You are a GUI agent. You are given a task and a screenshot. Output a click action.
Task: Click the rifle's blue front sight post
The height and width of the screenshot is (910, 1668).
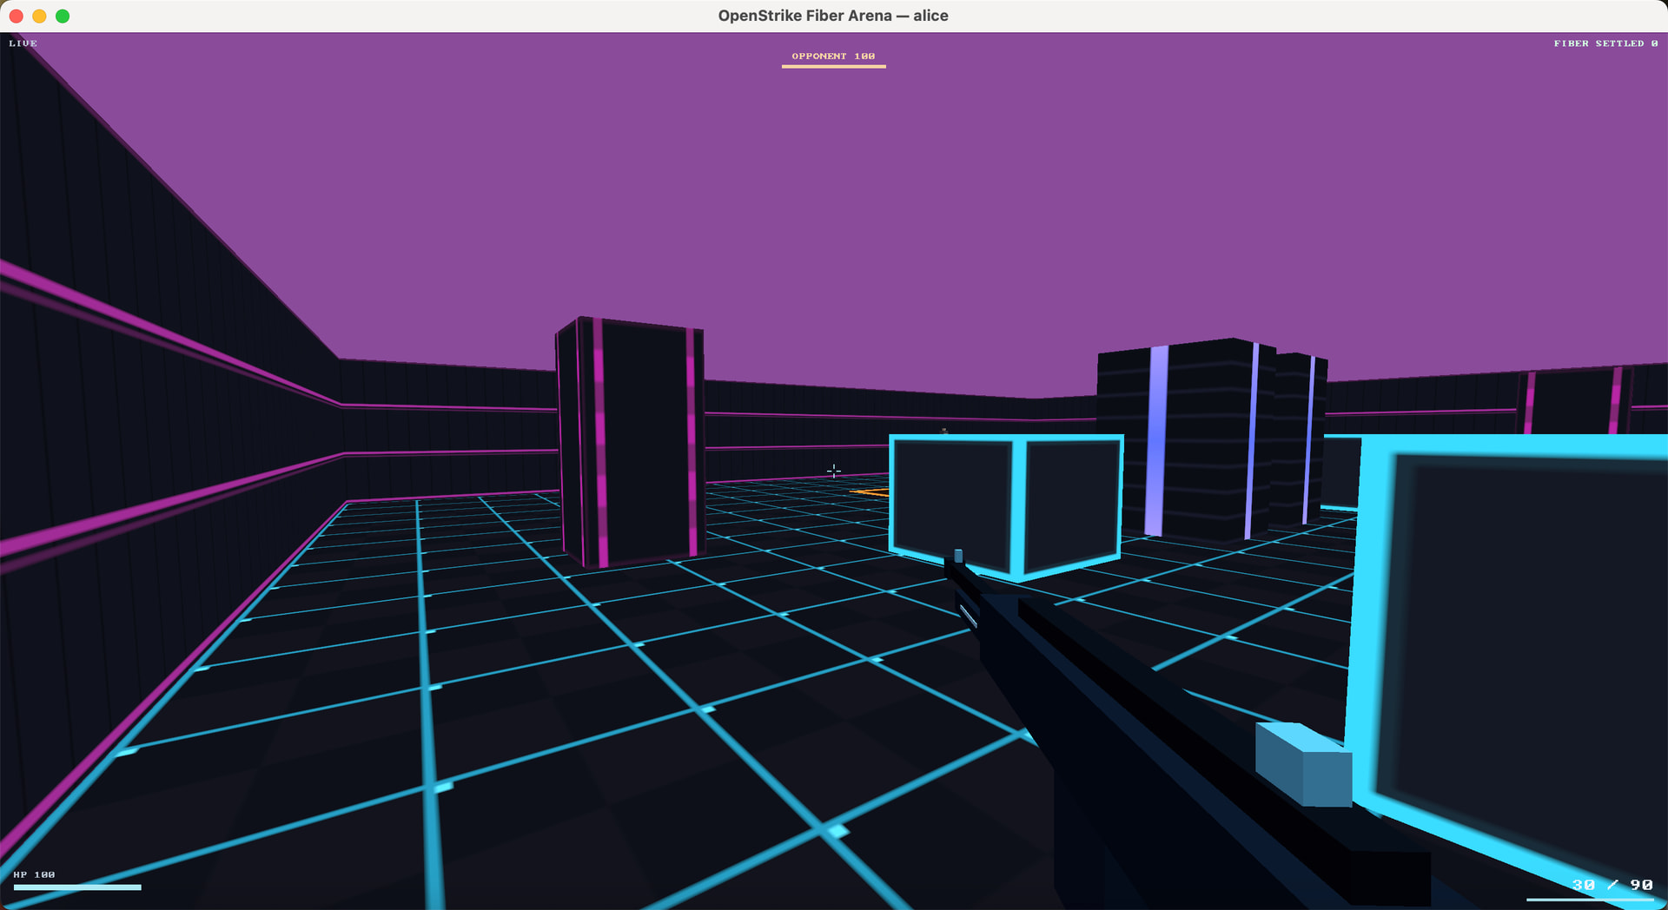coord(958,556)
